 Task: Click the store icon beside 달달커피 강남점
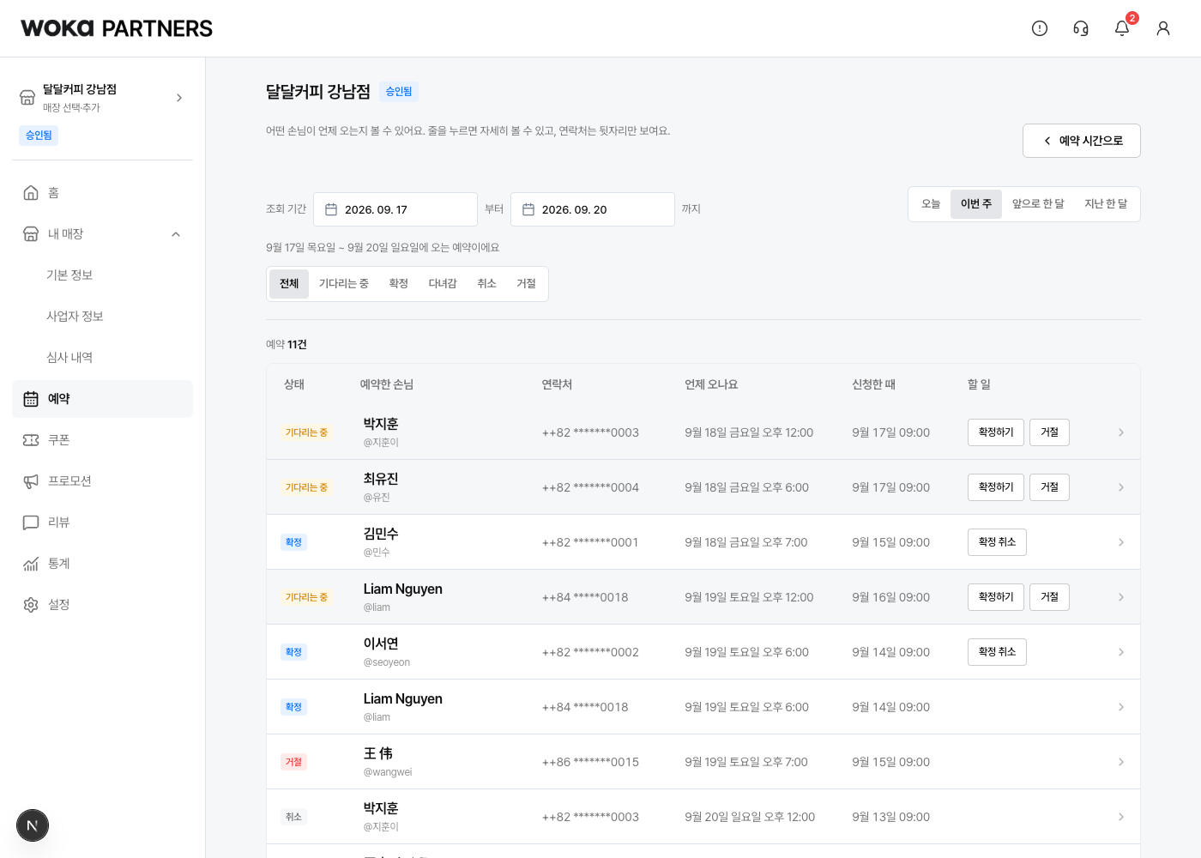tap(27, 97)
